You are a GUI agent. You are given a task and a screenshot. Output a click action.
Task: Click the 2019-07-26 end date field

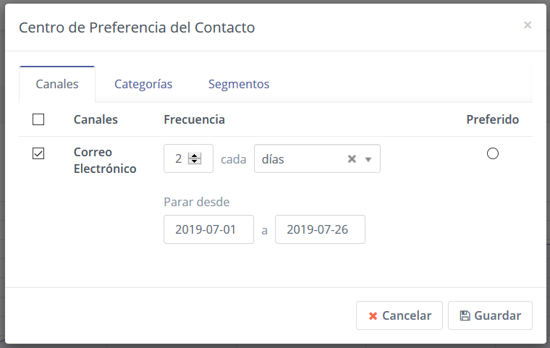pos(320,230)
